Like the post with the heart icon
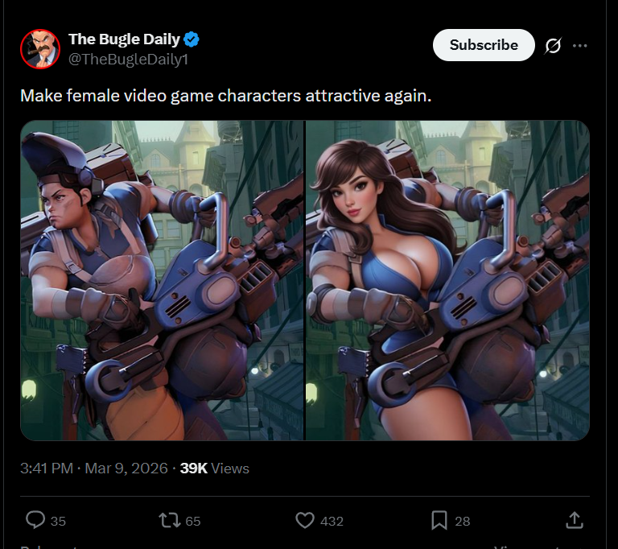 [x=305, y=520]
